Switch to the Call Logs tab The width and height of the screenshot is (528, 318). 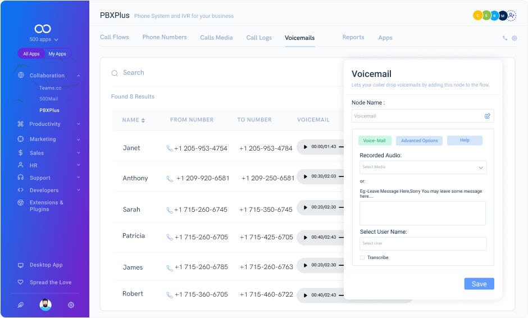coord(259,38)
